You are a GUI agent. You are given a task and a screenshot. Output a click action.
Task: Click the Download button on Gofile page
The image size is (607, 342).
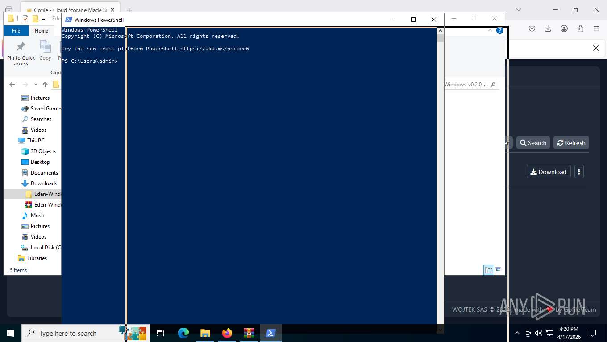(x=549, y=172)
